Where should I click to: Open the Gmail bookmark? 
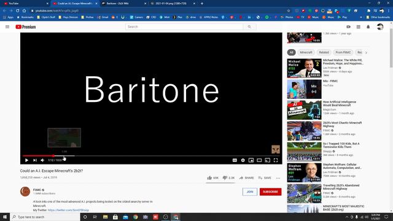click(103, 17)
